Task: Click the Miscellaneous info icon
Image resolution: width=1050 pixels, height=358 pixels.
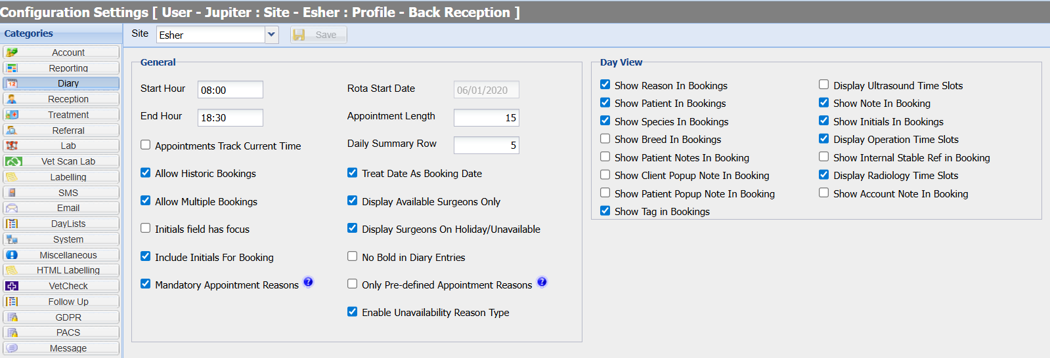Action: pyautogui.click(x=12, y=255)
